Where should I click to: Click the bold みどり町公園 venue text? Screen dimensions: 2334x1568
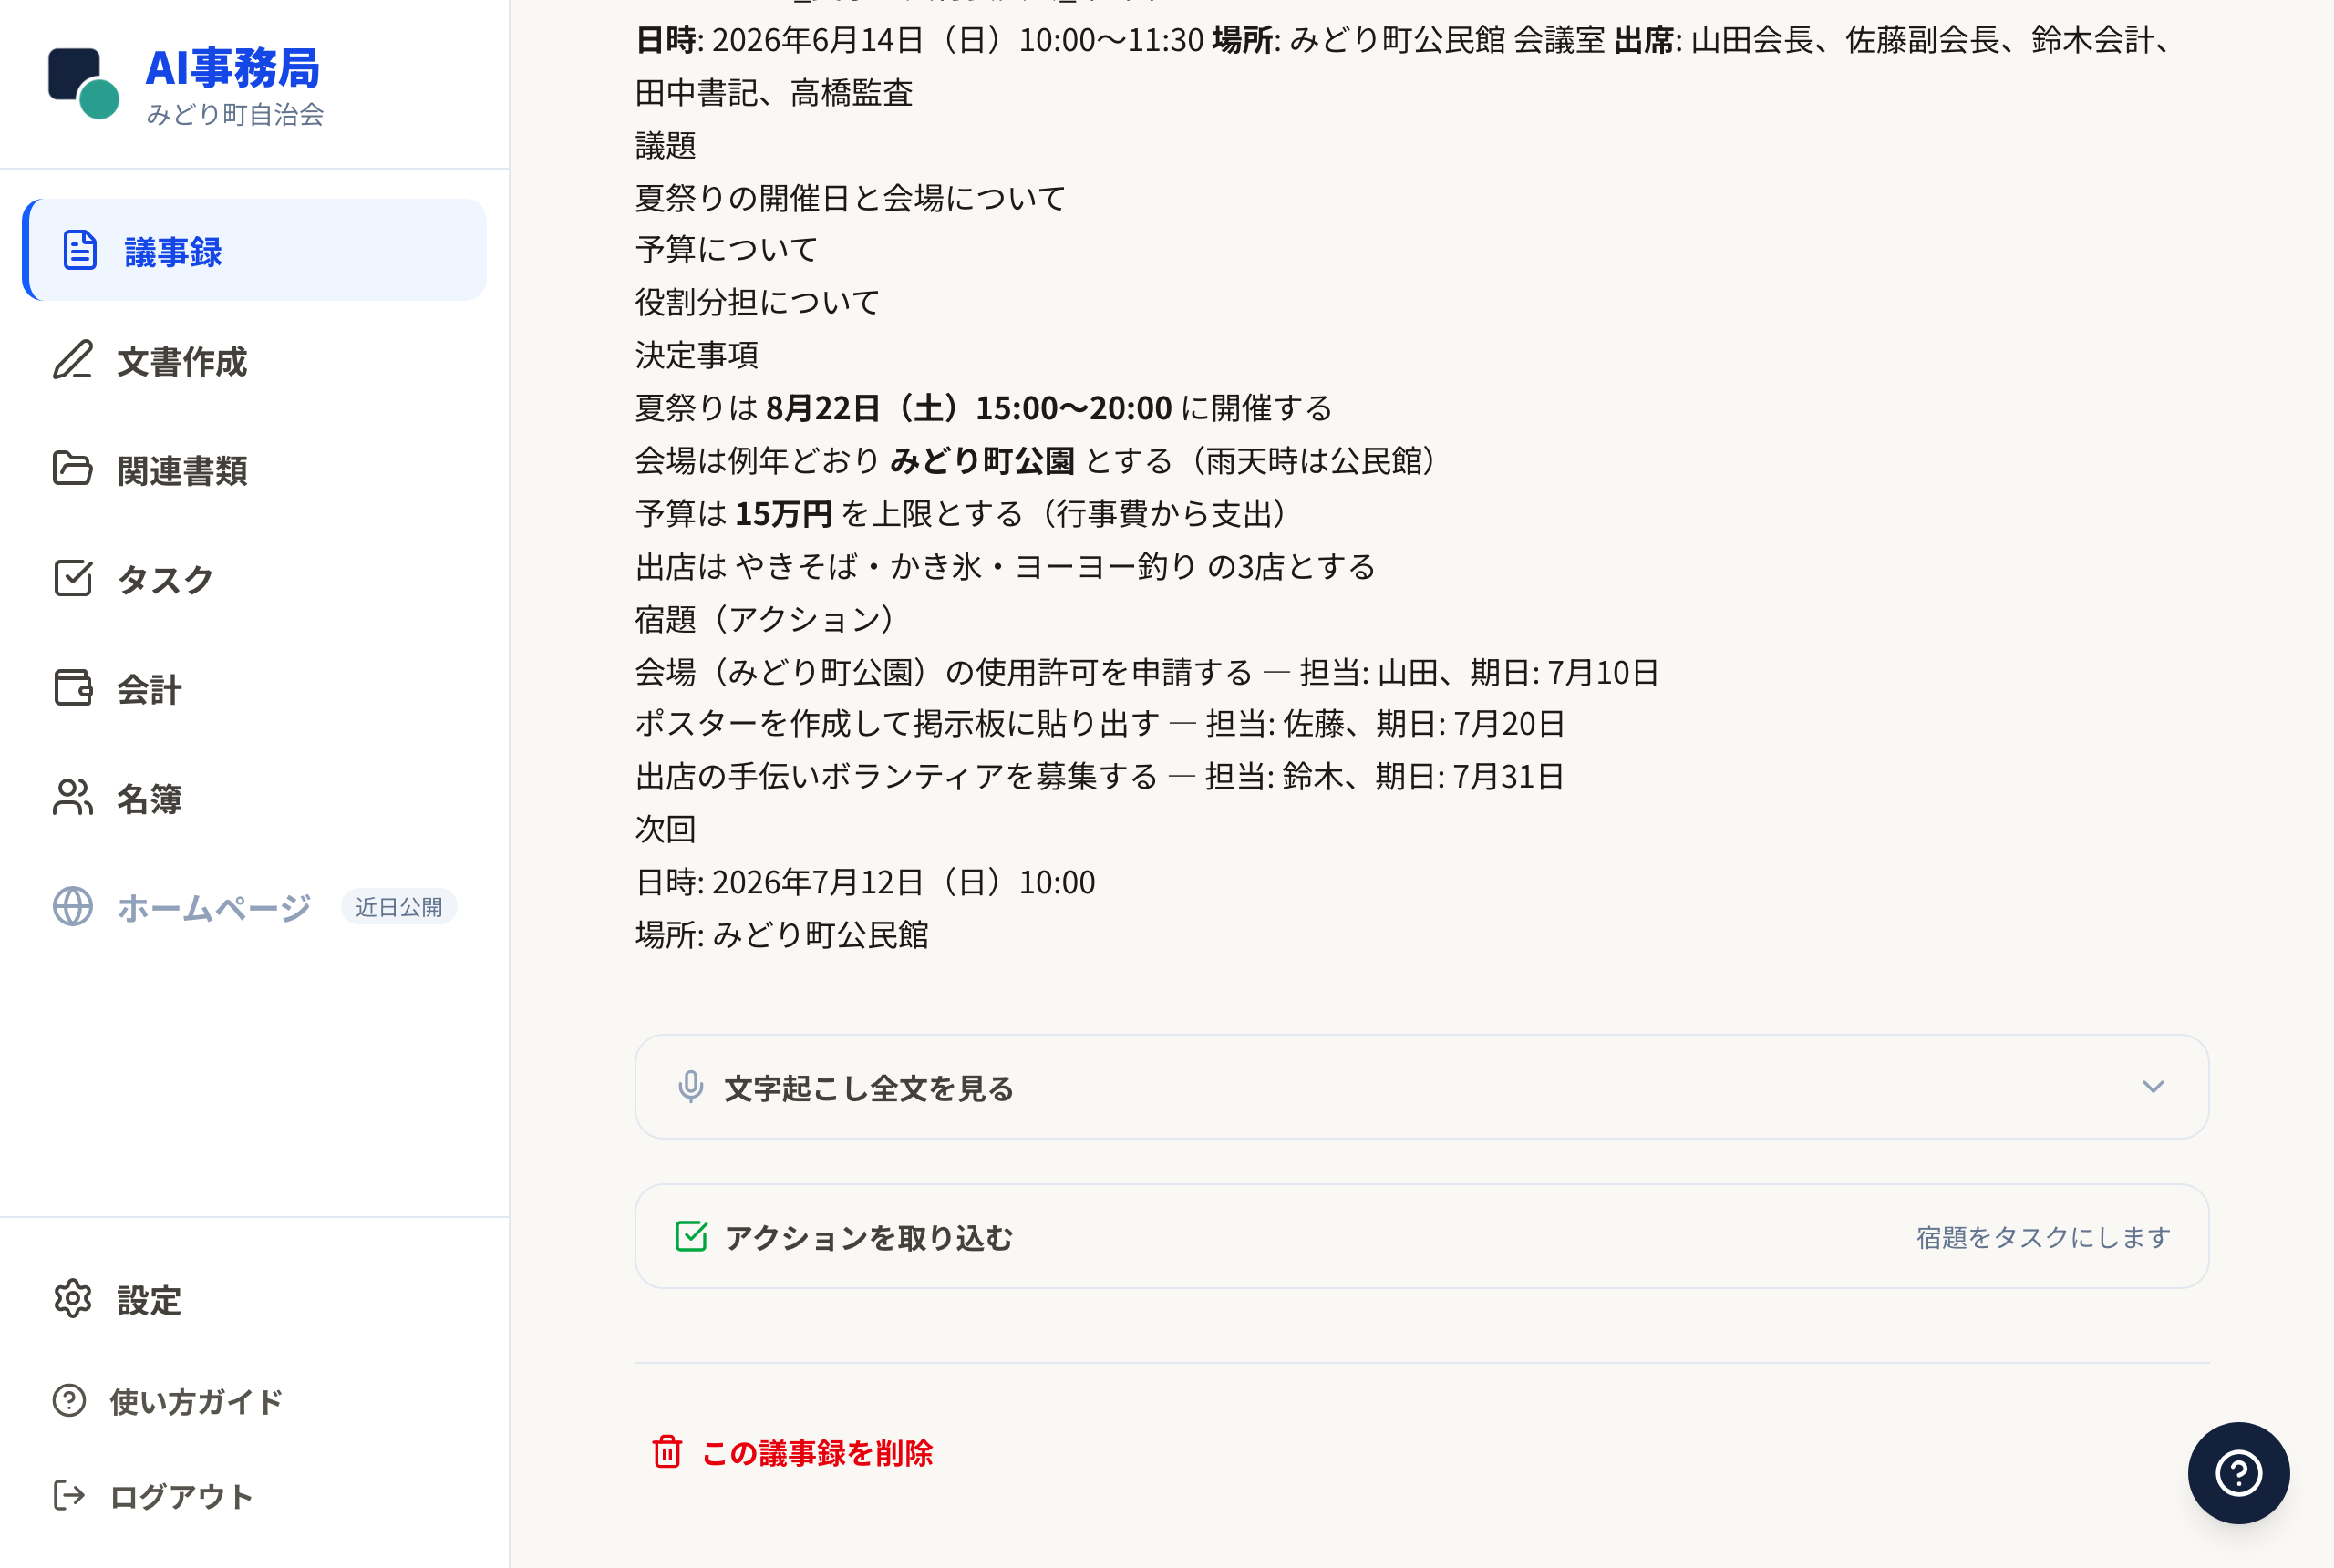click(x=982, y=461)
